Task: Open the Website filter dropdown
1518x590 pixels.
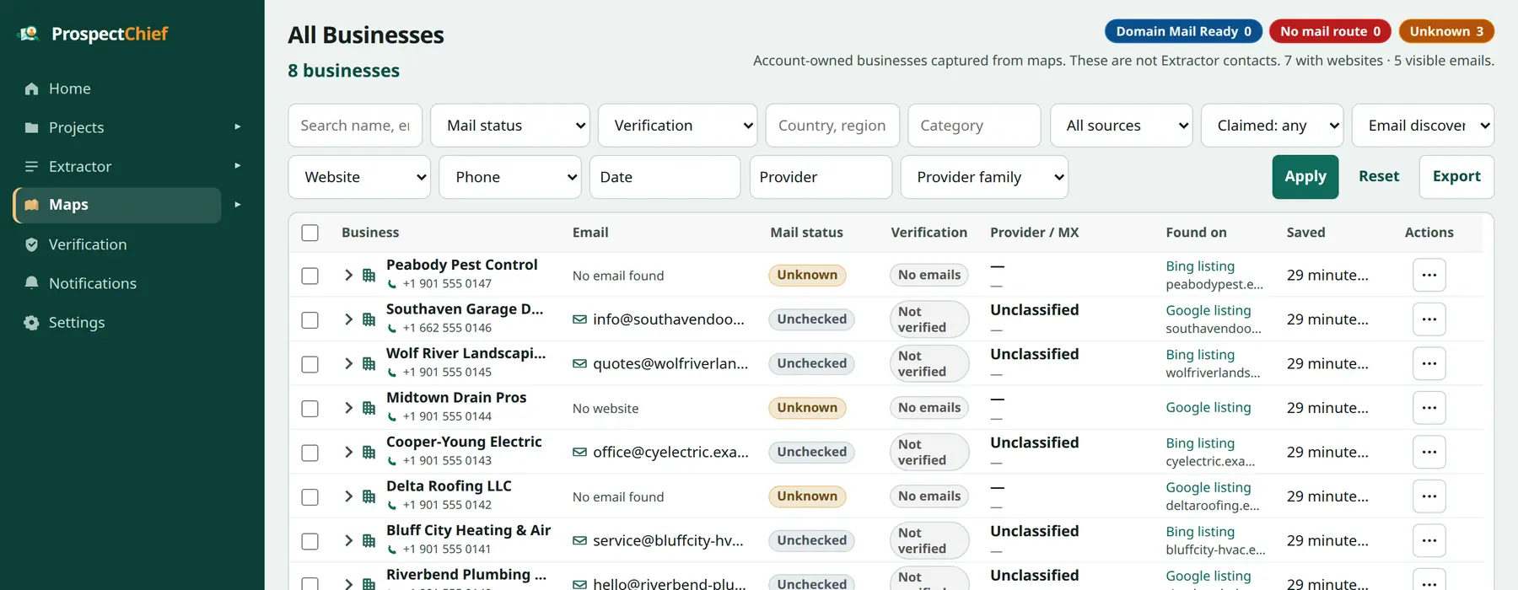Action: pos(359,177)
